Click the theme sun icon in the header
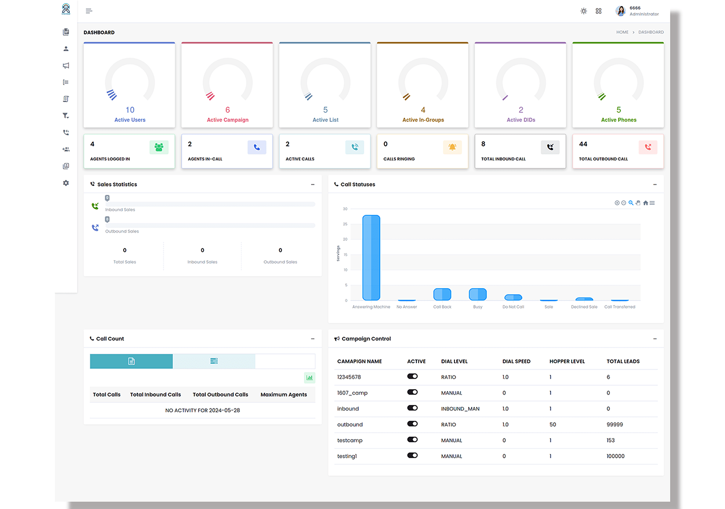Screen dimensions: 725x509 pos(583,10)
